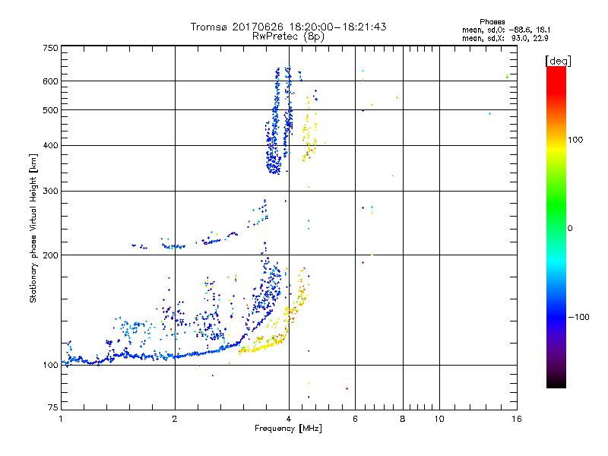Click the "RwPretec (8p)" subtitle
Image resolution: width=608 pixels, height=456 pixels.
pyautogui.click(x=288, y=36)
